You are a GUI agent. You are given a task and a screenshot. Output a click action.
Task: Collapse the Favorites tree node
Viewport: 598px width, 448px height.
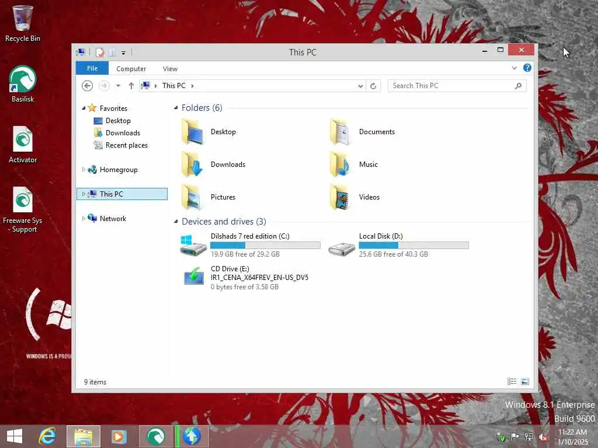[x=84, y=108]
